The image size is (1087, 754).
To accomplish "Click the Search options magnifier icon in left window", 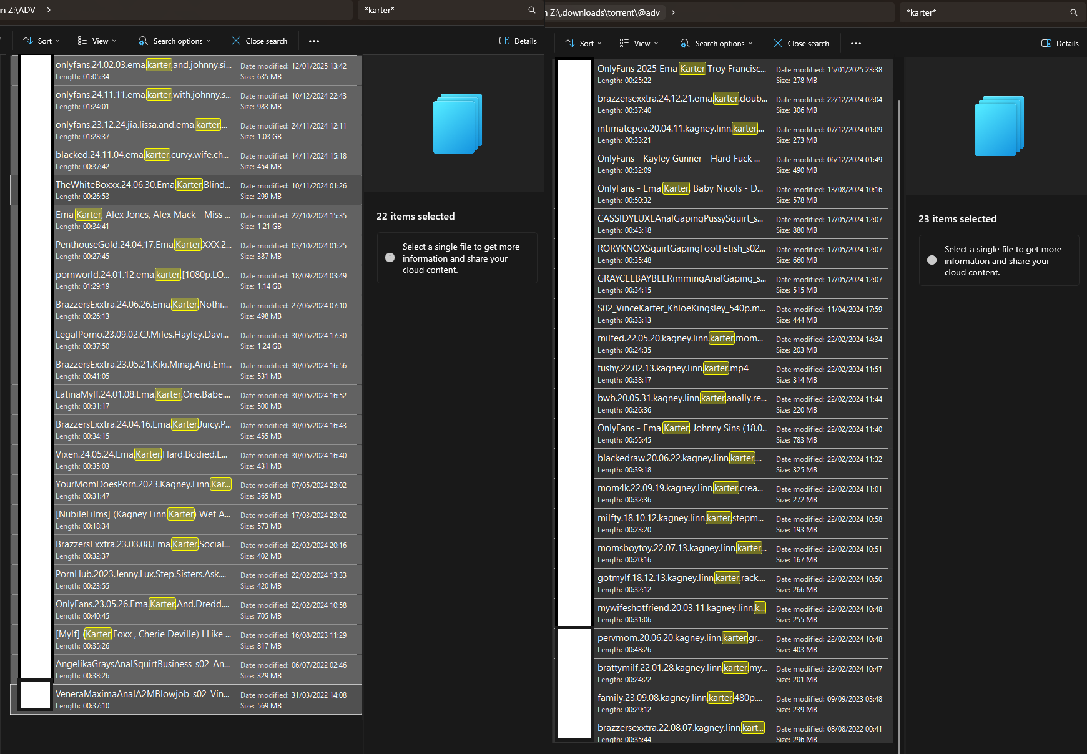I will [144, 41].
